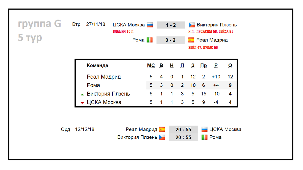303x170 pixels.
Task: Click the Italian flag beside Рома upcoming fixture
Action: click(x=204, y=138)
